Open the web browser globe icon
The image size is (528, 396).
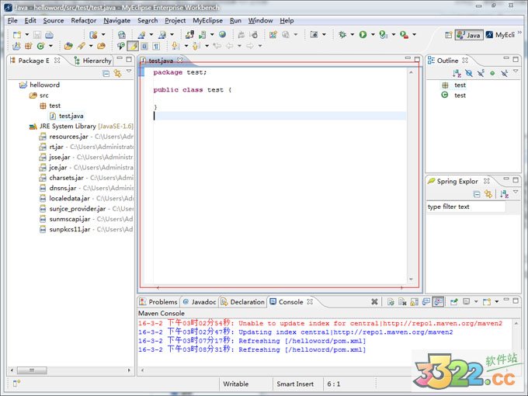[222, 34]
